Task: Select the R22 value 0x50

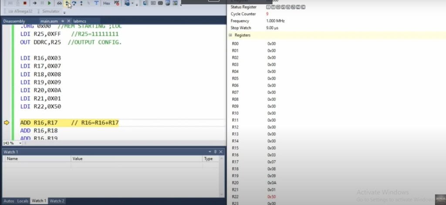Action: point(272,197)
